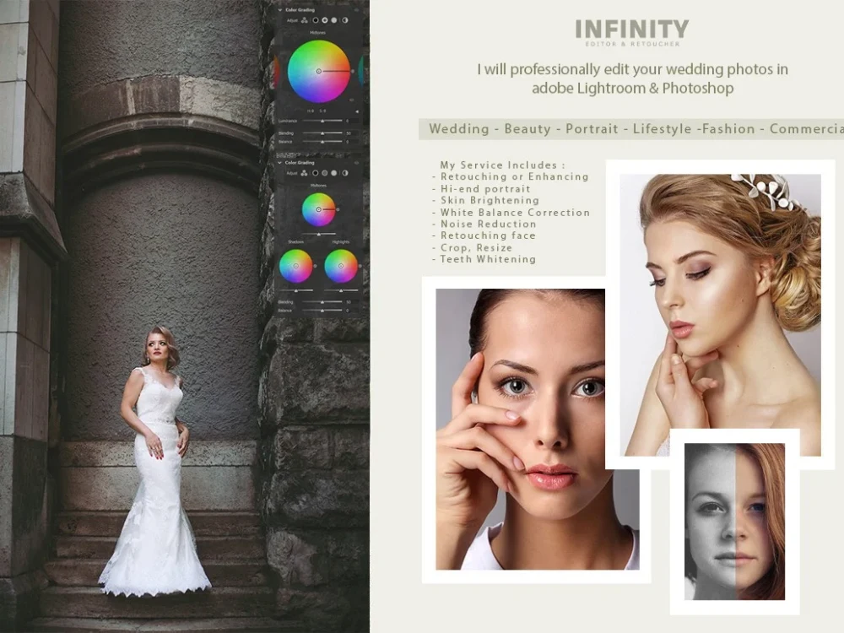The height and width of the screenshot is (633, 844).
Task: Select the Shadows adjust circle icon
Action: 315,20
